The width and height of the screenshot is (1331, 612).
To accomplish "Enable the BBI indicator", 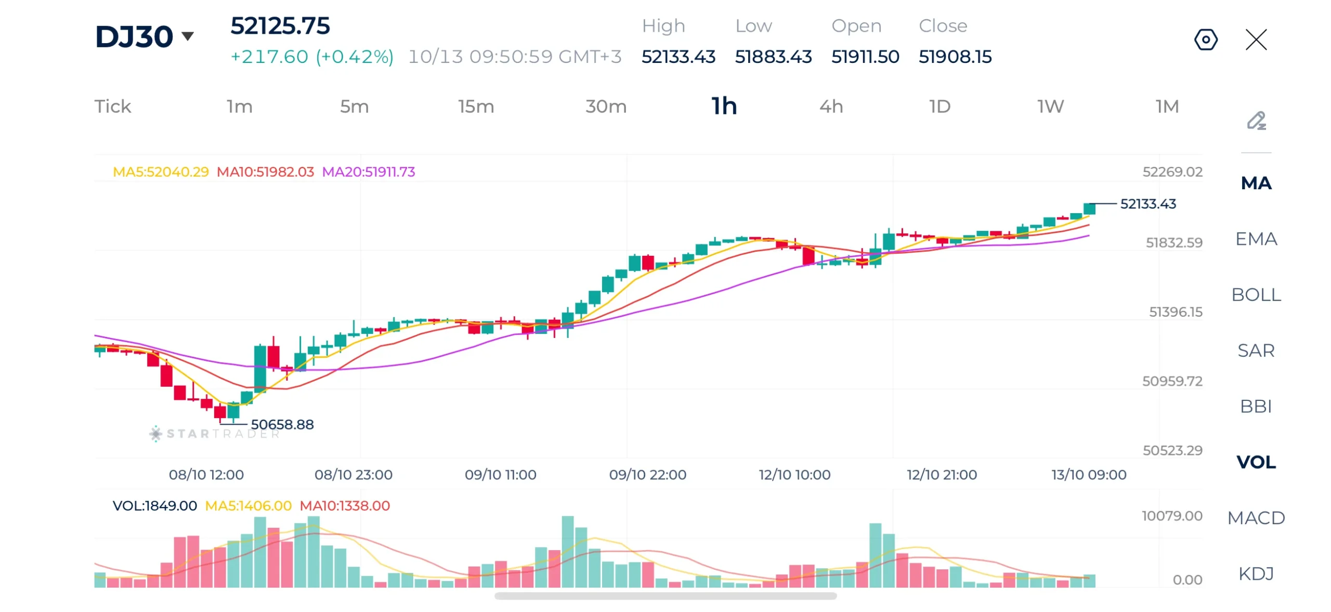I will 1256,406.
